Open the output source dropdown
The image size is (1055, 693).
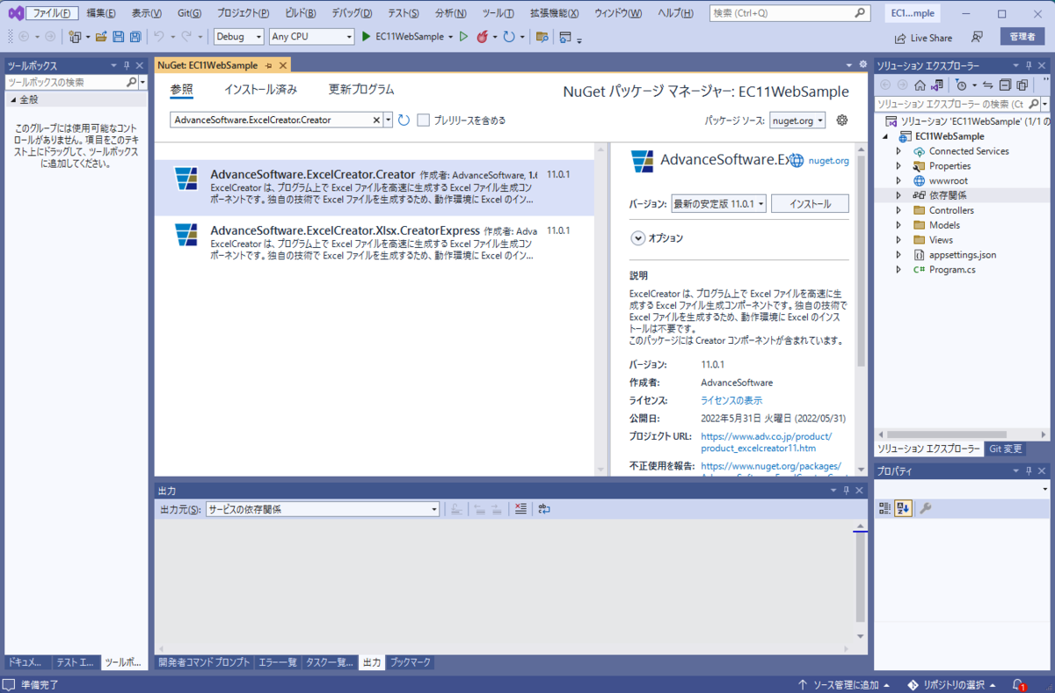point(322,508)
